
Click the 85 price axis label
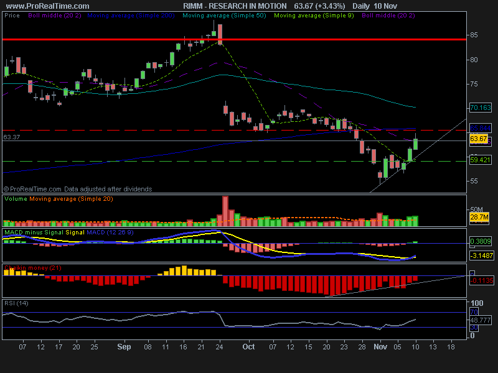click(x=474, y=35)
